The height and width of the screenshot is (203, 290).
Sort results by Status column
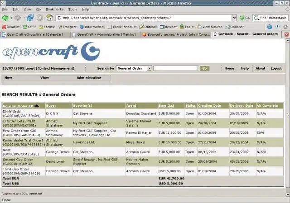(x=190, y=106)
